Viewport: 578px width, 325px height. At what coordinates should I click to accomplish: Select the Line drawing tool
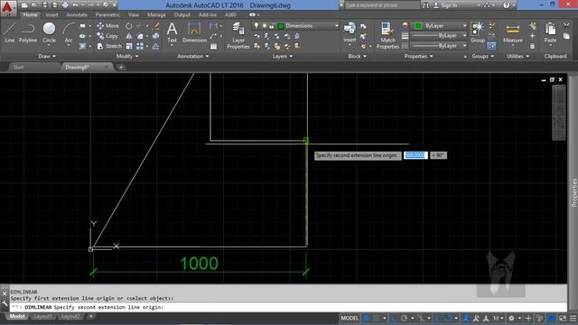9,32
